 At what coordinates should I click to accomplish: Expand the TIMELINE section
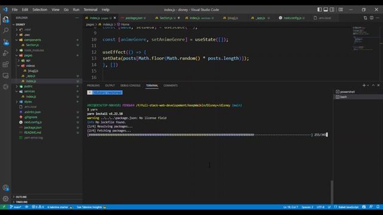point(22,202)
